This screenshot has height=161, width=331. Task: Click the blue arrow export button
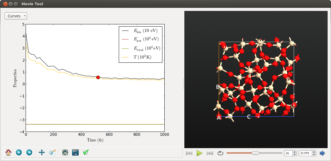[322, 153]
